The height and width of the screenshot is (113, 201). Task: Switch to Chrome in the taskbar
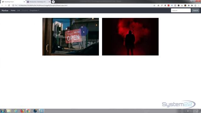(x=28, y=111)
